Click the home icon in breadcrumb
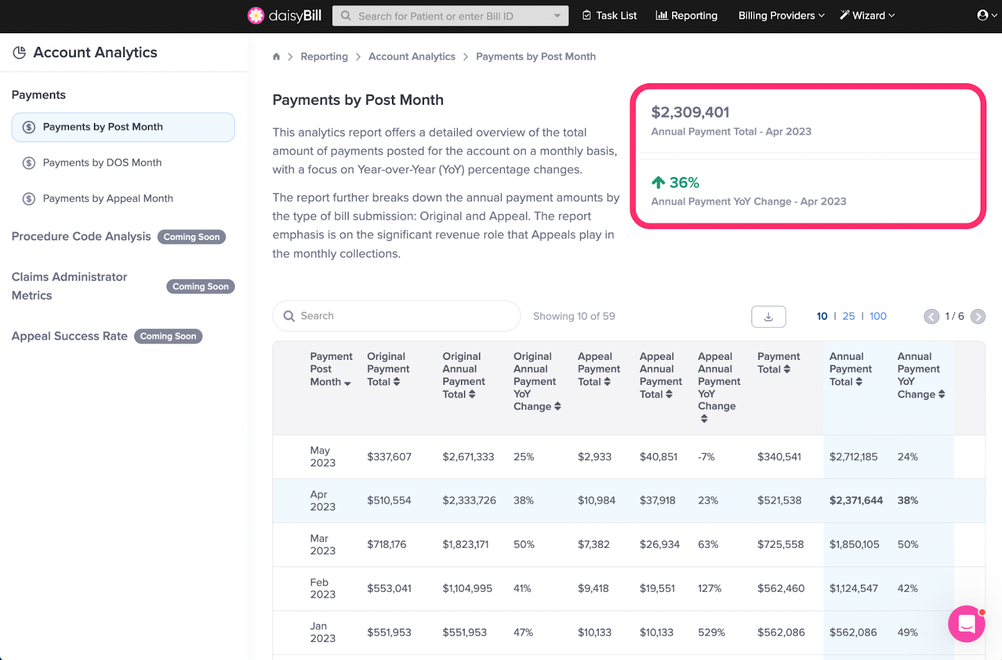Screen dimensions: 1002x660 (276, 56)
